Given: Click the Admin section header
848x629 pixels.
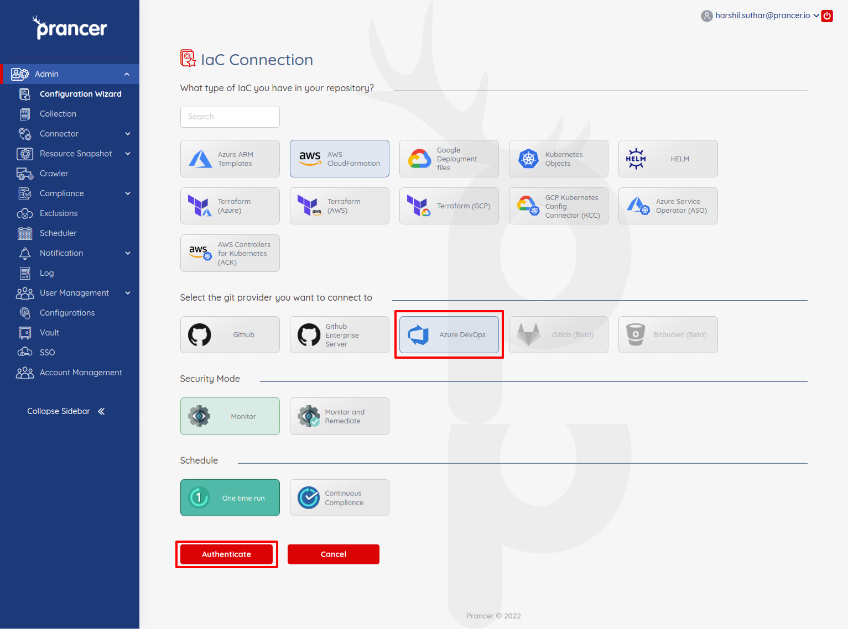Looking at the screenshot, I should 70,74.
